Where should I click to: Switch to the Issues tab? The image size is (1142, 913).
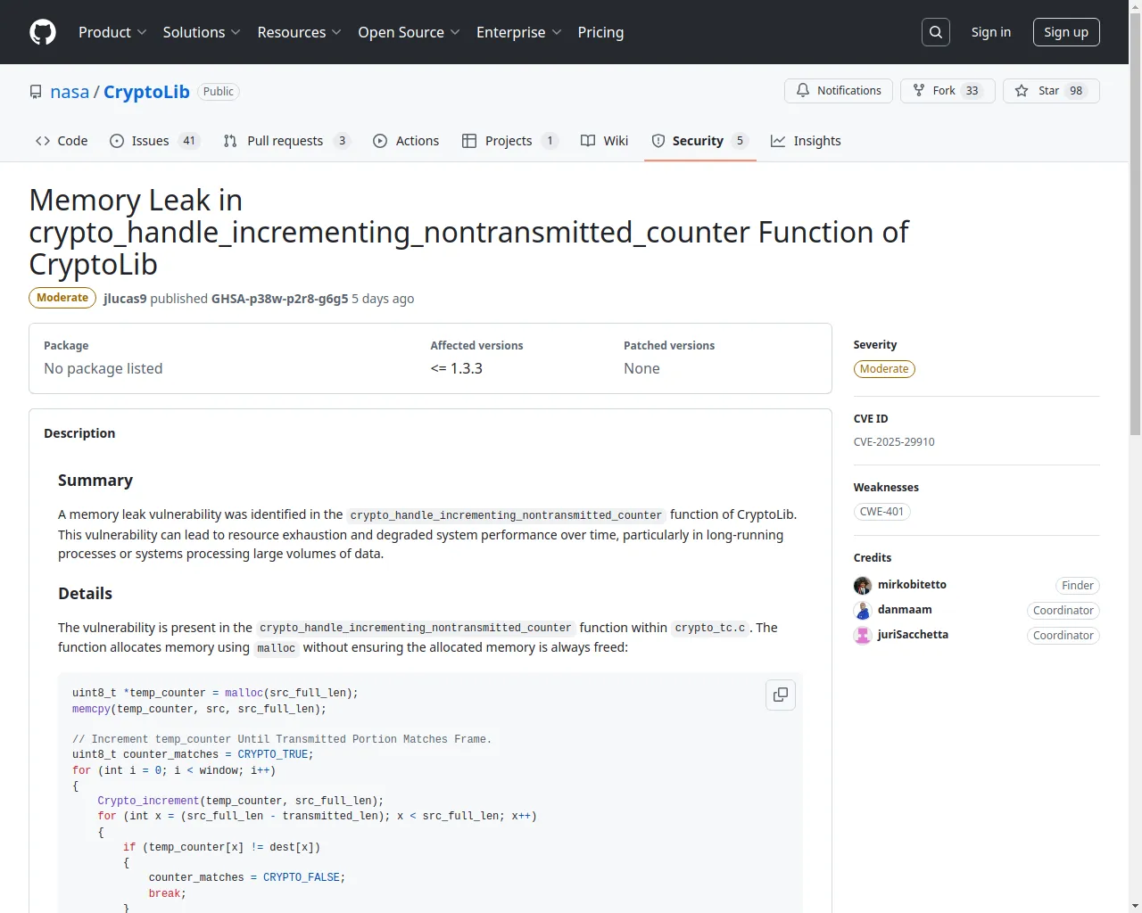pos(155,141)
